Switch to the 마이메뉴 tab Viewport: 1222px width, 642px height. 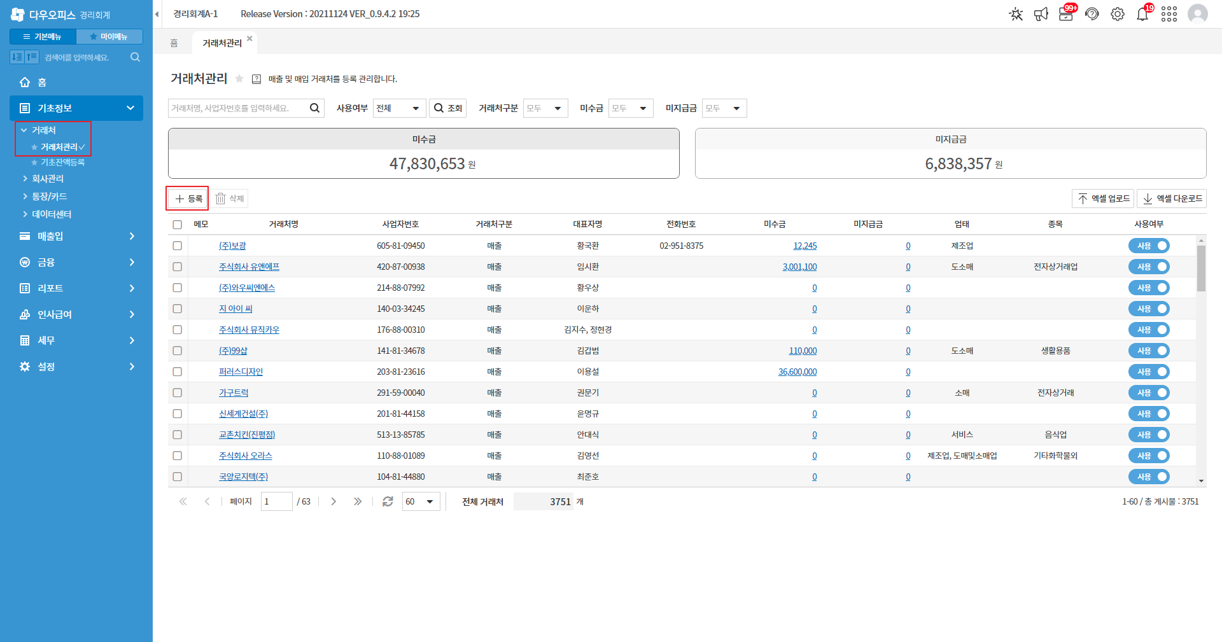[109, 37]
